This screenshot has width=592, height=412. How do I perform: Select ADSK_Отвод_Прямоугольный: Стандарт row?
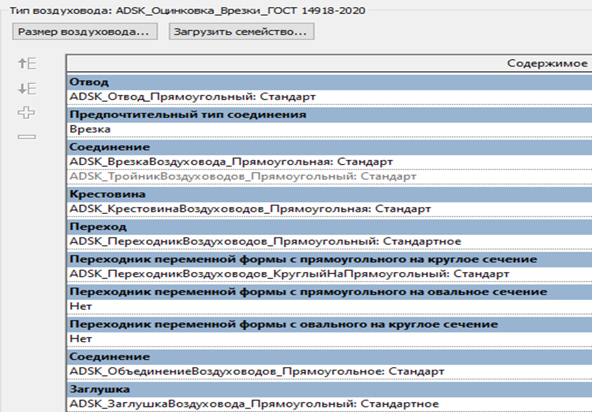point(330,97)
